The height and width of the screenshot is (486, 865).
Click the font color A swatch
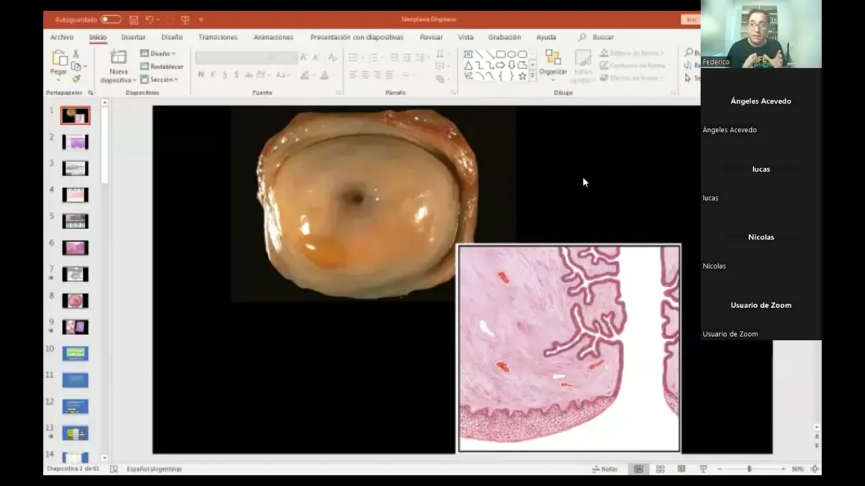pyautogui.click(x=324, y=75)
